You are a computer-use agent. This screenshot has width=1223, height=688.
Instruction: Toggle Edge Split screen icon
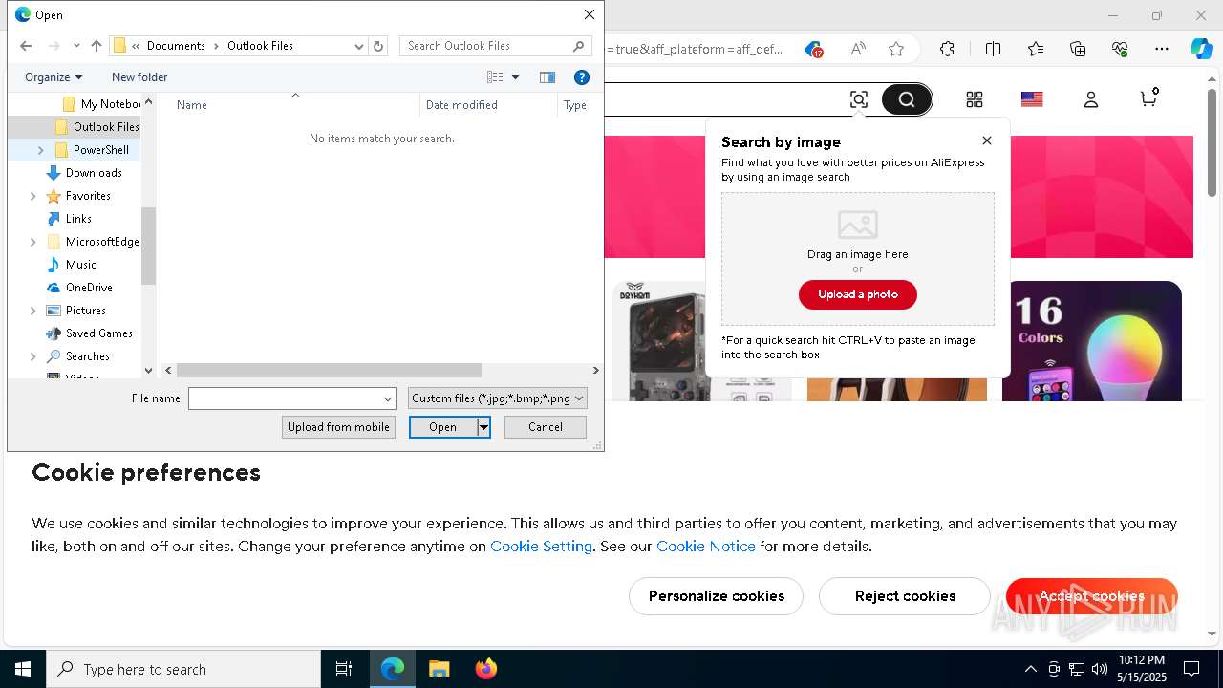(993, 49)
